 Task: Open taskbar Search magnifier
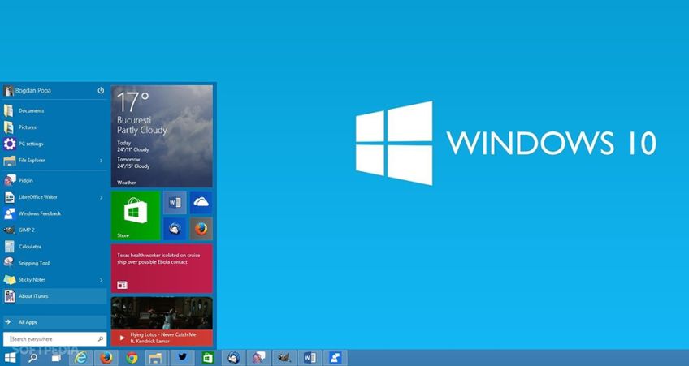pyautogui.click(x=32, y=358)
